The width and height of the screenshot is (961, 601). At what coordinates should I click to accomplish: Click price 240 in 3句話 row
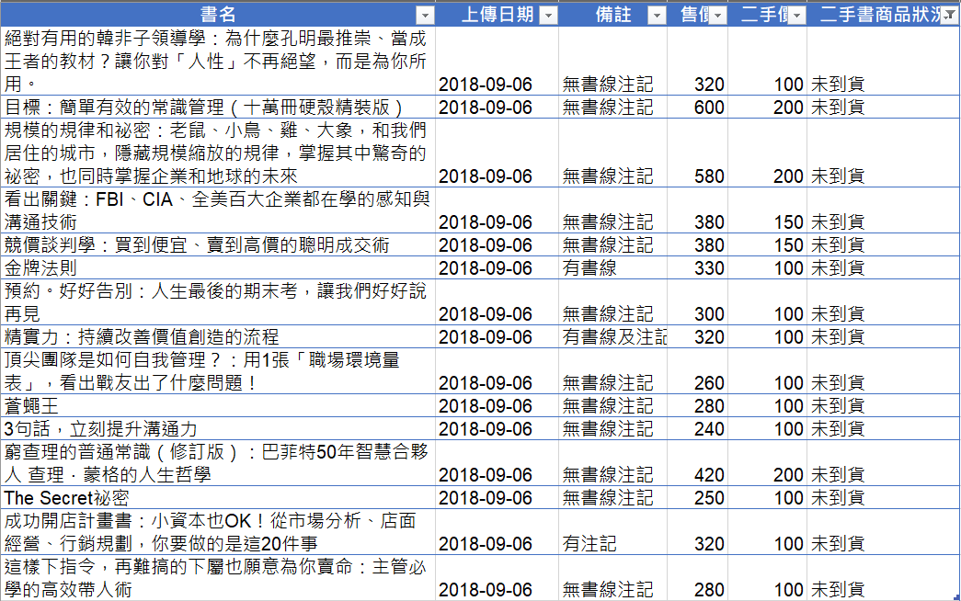pos(709,429)
